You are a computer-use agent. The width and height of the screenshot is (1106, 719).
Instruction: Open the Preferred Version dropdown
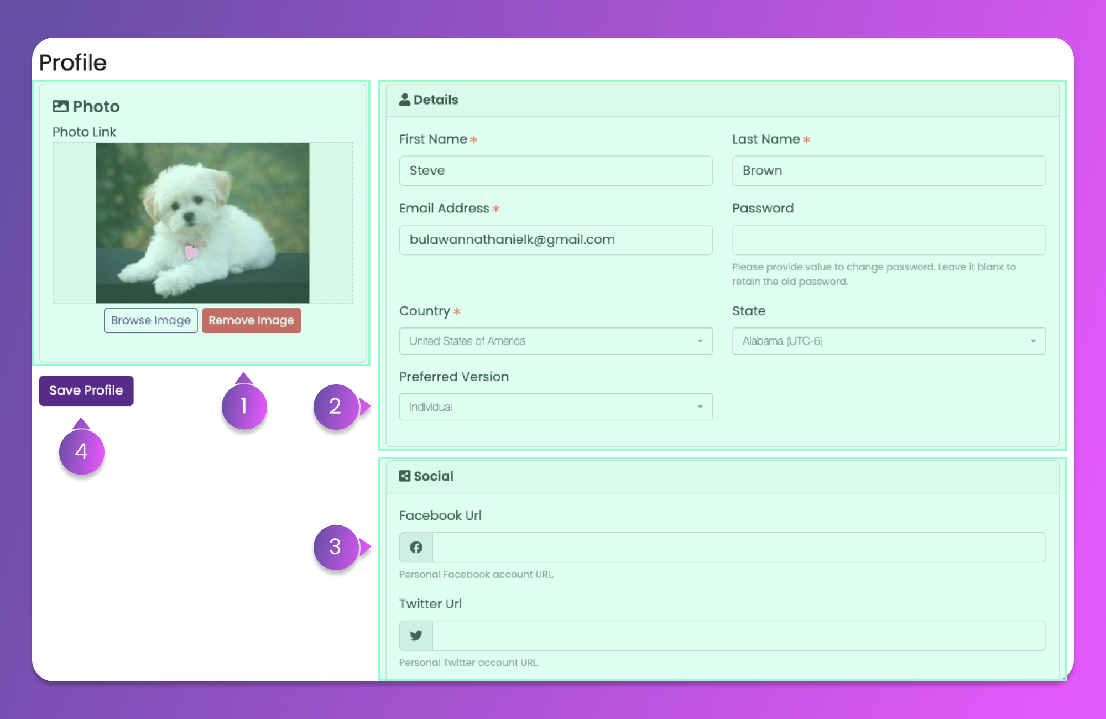click(556, 407)
